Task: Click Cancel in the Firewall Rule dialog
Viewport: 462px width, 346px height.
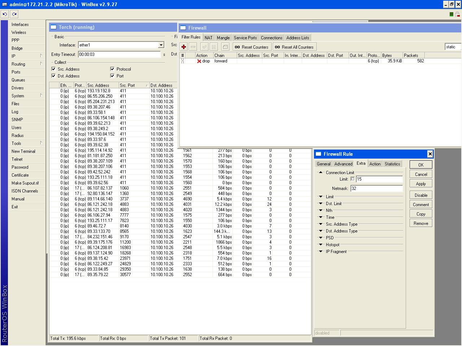Action: (421, 174)
